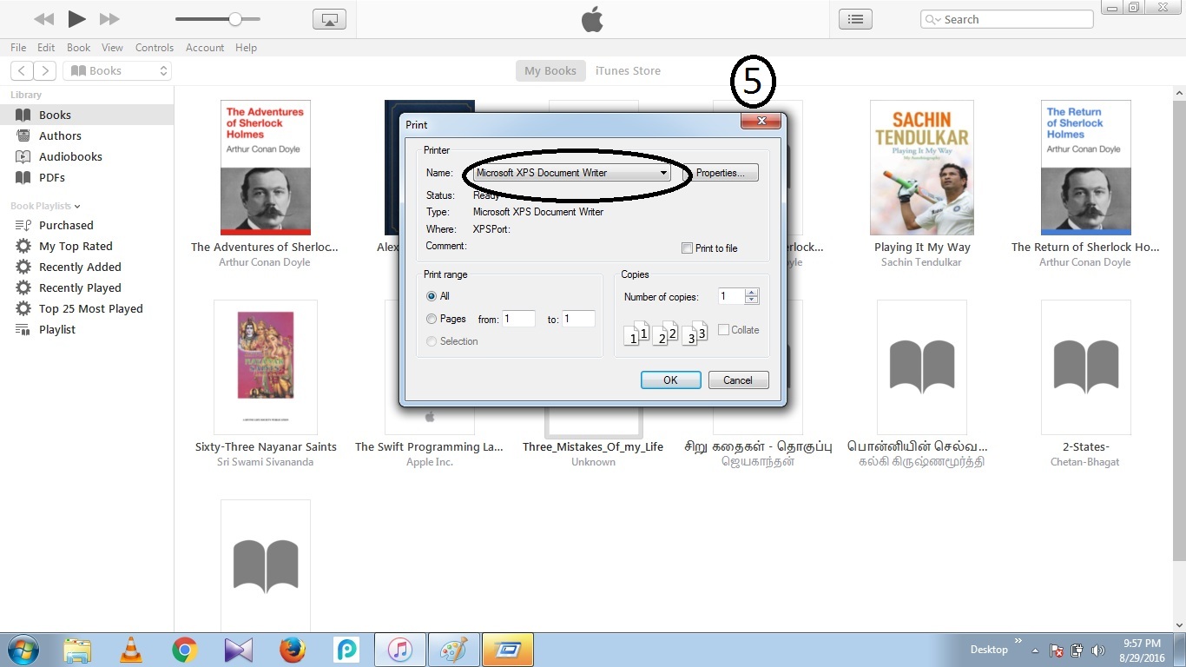Open the list view button beside search
The height and width of the screenshot is (667, 1186).
(855, 19)
